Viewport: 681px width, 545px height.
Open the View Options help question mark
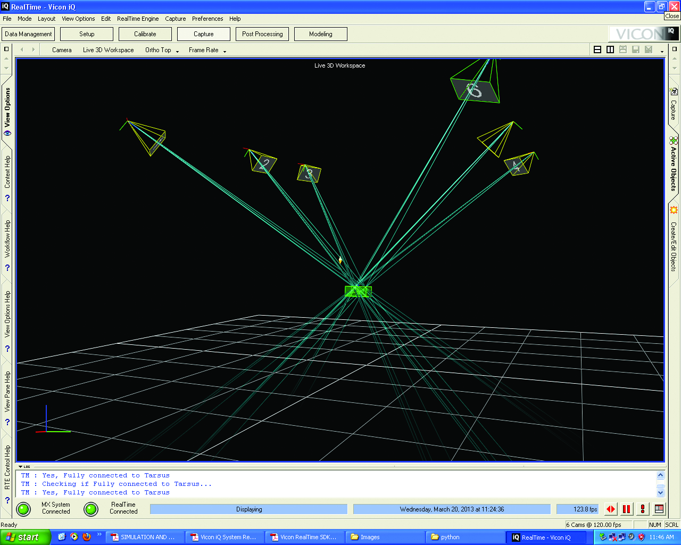pyautogui.click(x=7, y=349)
